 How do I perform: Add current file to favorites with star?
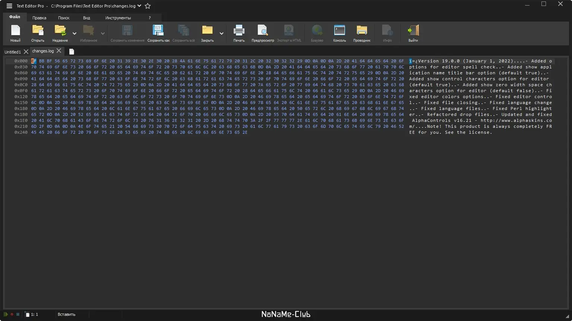(x=147, y=6)
